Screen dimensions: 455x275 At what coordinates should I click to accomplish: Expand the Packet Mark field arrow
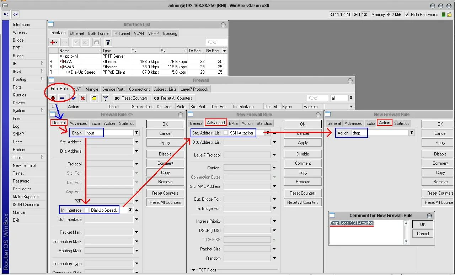137,232
